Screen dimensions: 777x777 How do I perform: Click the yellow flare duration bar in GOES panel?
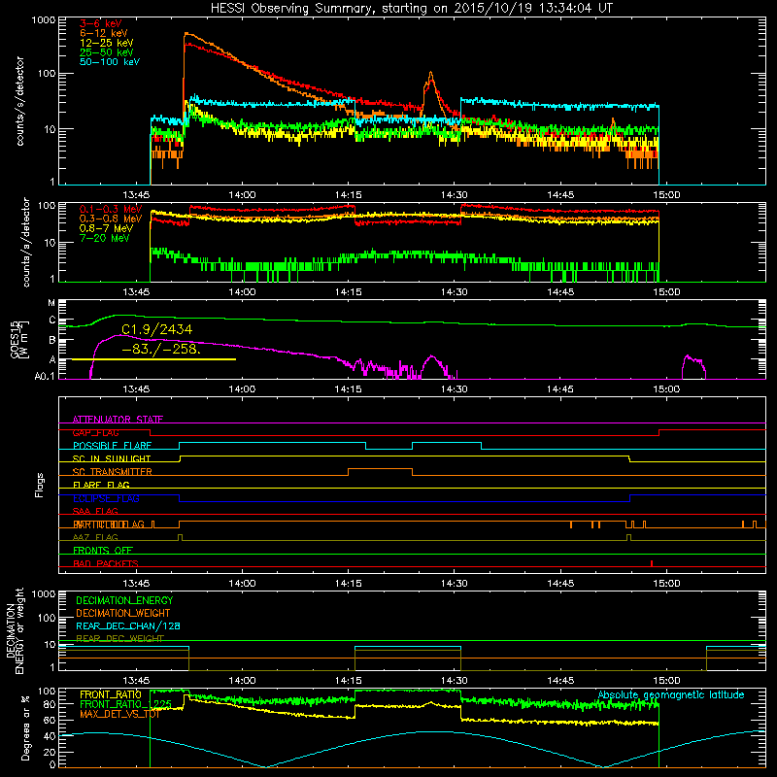point(153,359)
